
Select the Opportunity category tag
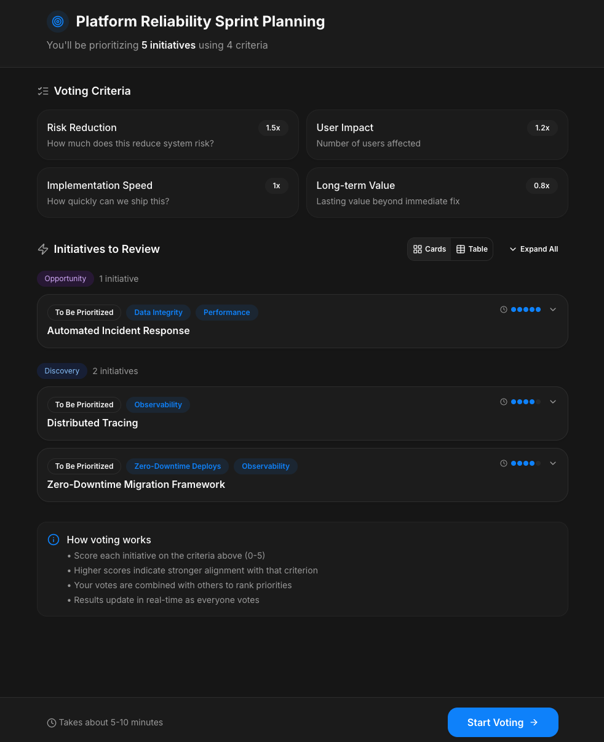click(65, 279)
